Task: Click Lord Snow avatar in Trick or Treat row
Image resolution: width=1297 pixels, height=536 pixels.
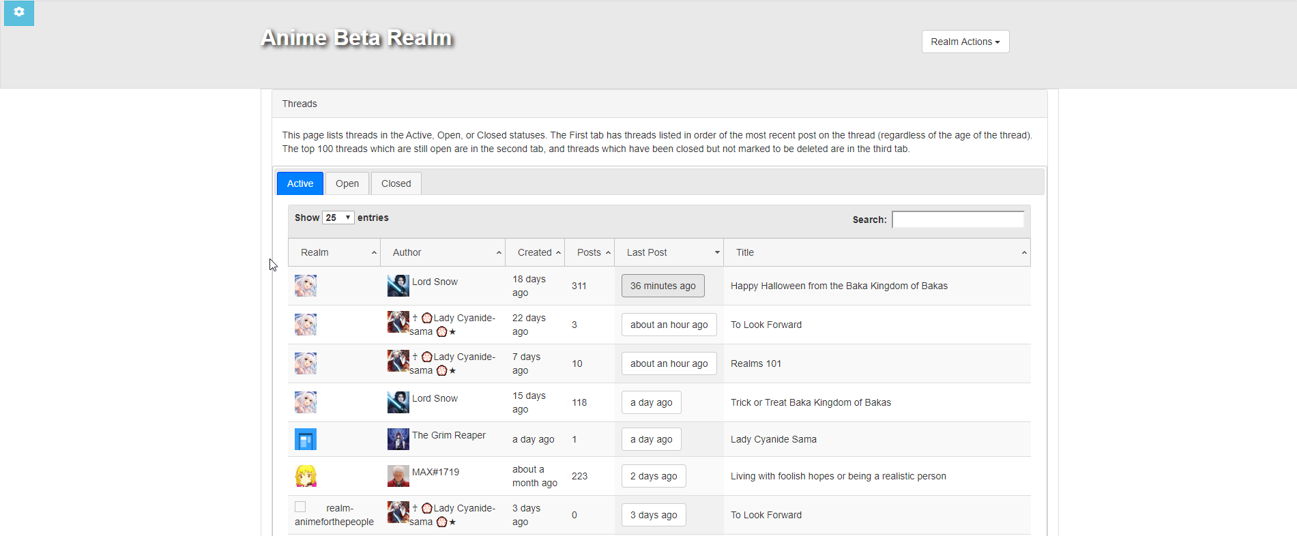Action: point(398,402)
